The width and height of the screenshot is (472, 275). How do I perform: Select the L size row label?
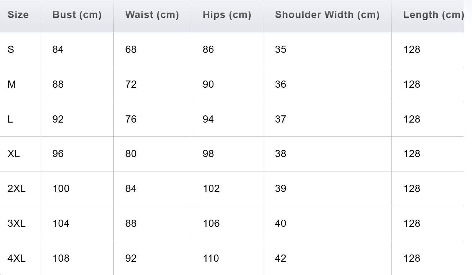[10, 119]
